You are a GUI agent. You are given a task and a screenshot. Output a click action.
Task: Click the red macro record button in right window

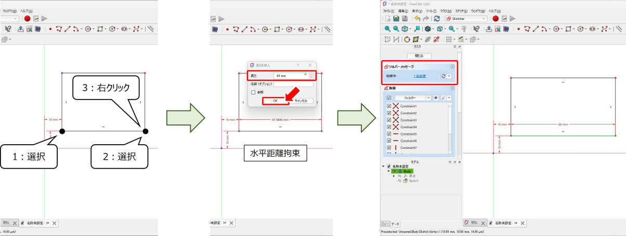pos(495,19)
